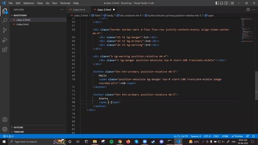
Task: Click Spaces: 4 indentation setting
Action: (196, 136)
